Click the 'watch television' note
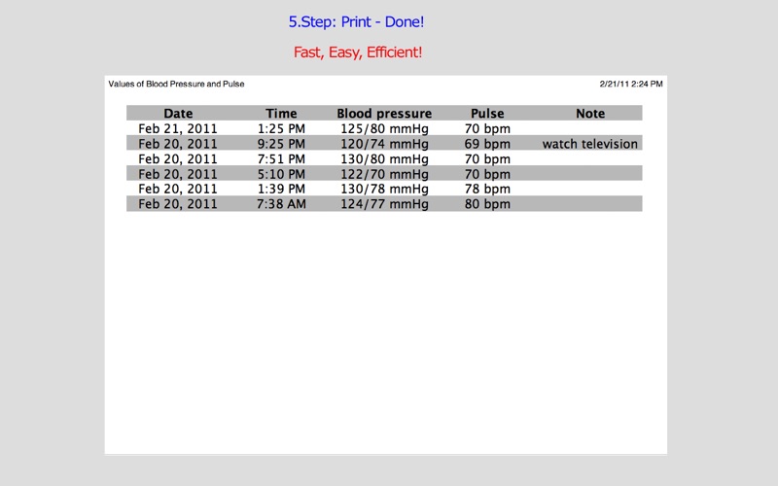Screen dimensions: 778x486 (x=590, y=144)
